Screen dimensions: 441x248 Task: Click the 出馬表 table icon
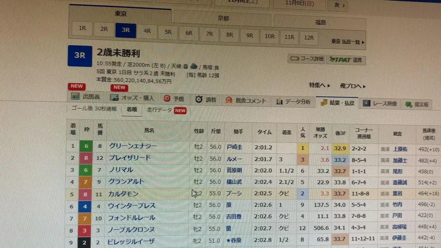(x=75, y=96)
